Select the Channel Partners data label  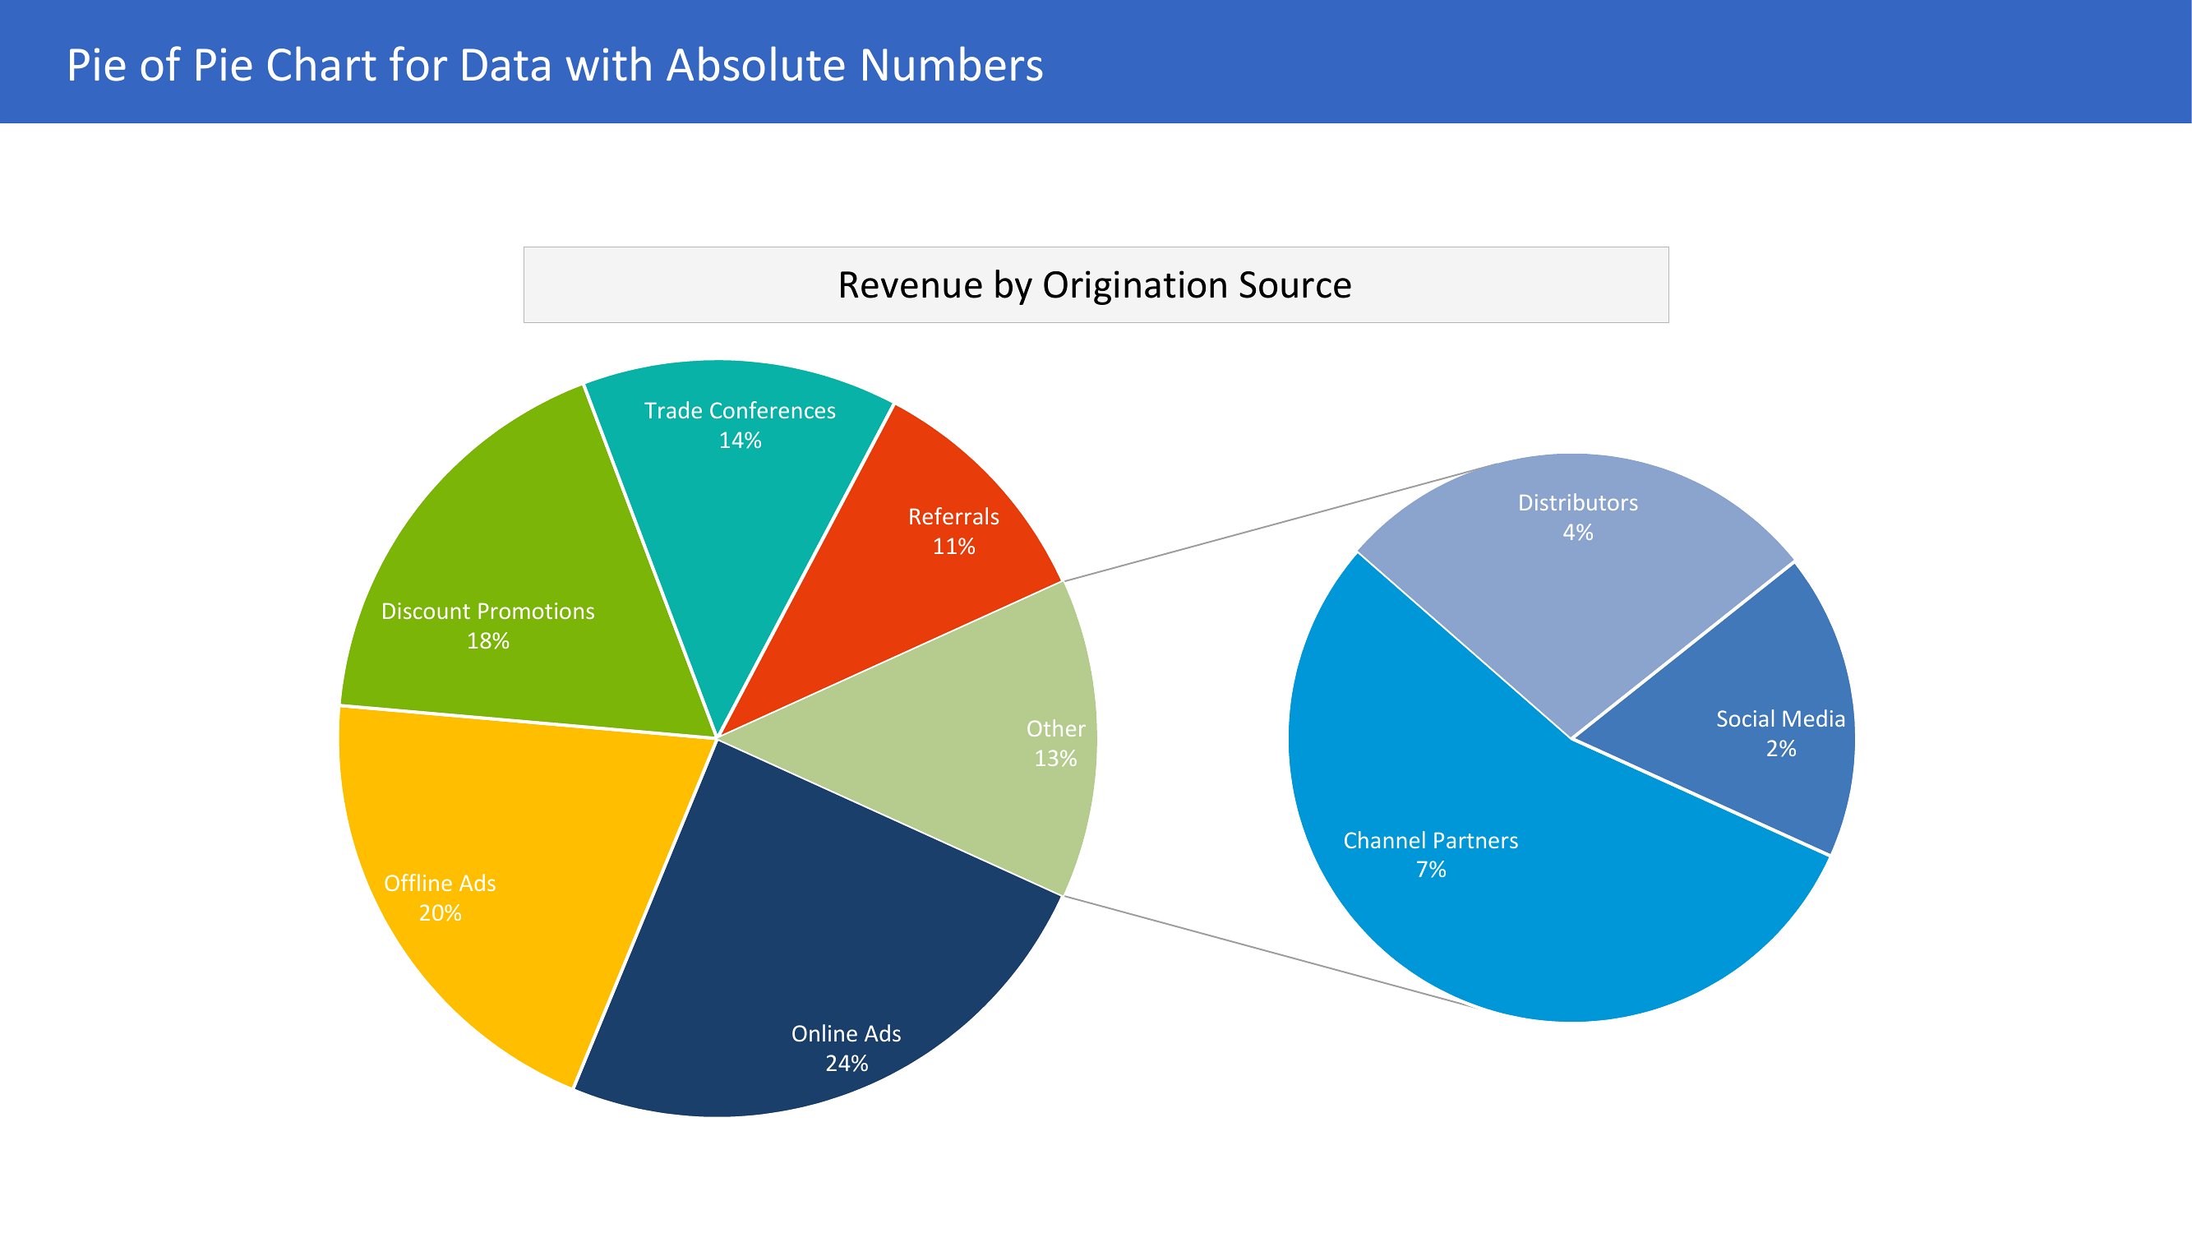coord(1430,854)
